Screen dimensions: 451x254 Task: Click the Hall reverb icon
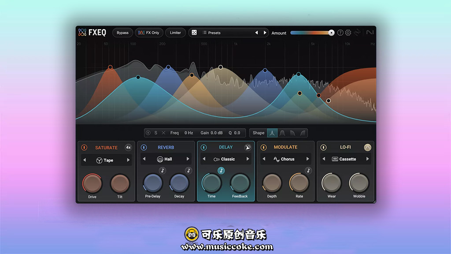pos(160,159)
